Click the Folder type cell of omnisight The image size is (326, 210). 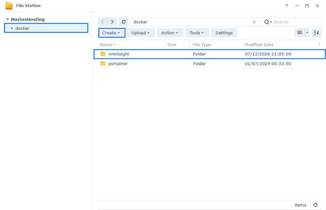coord(199,54)
